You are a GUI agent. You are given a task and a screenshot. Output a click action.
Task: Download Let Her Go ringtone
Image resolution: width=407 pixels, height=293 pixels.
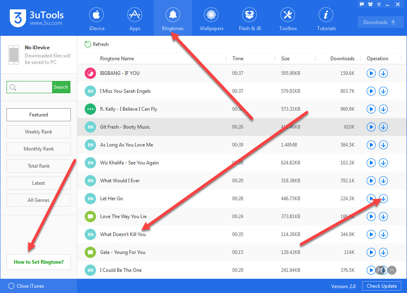(x=383, y=199)
